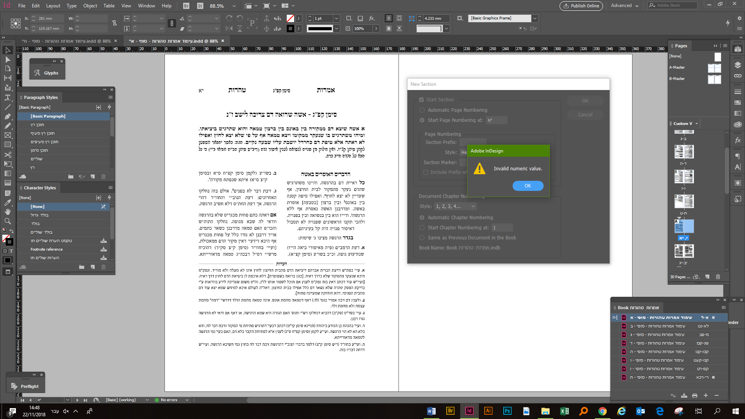Open the Glyphs panel

pyautogui.click(x=51, y=73)
